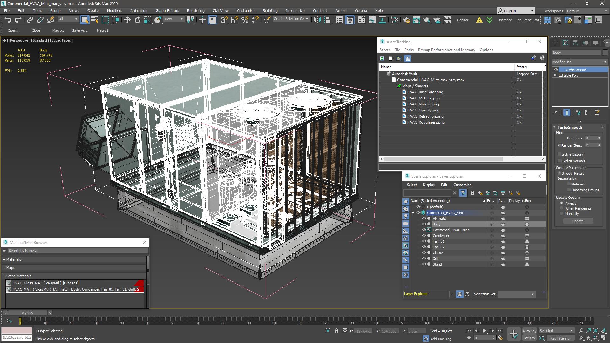Open Select by Name list
610x343 pixels.
(x=95, y=20)
